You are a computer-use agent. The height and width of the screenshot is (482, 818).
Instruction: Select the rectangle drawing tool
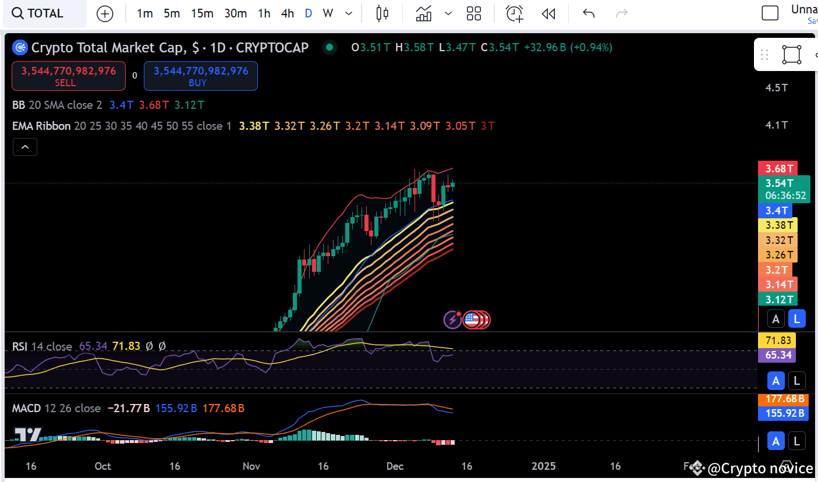(791, 55)
